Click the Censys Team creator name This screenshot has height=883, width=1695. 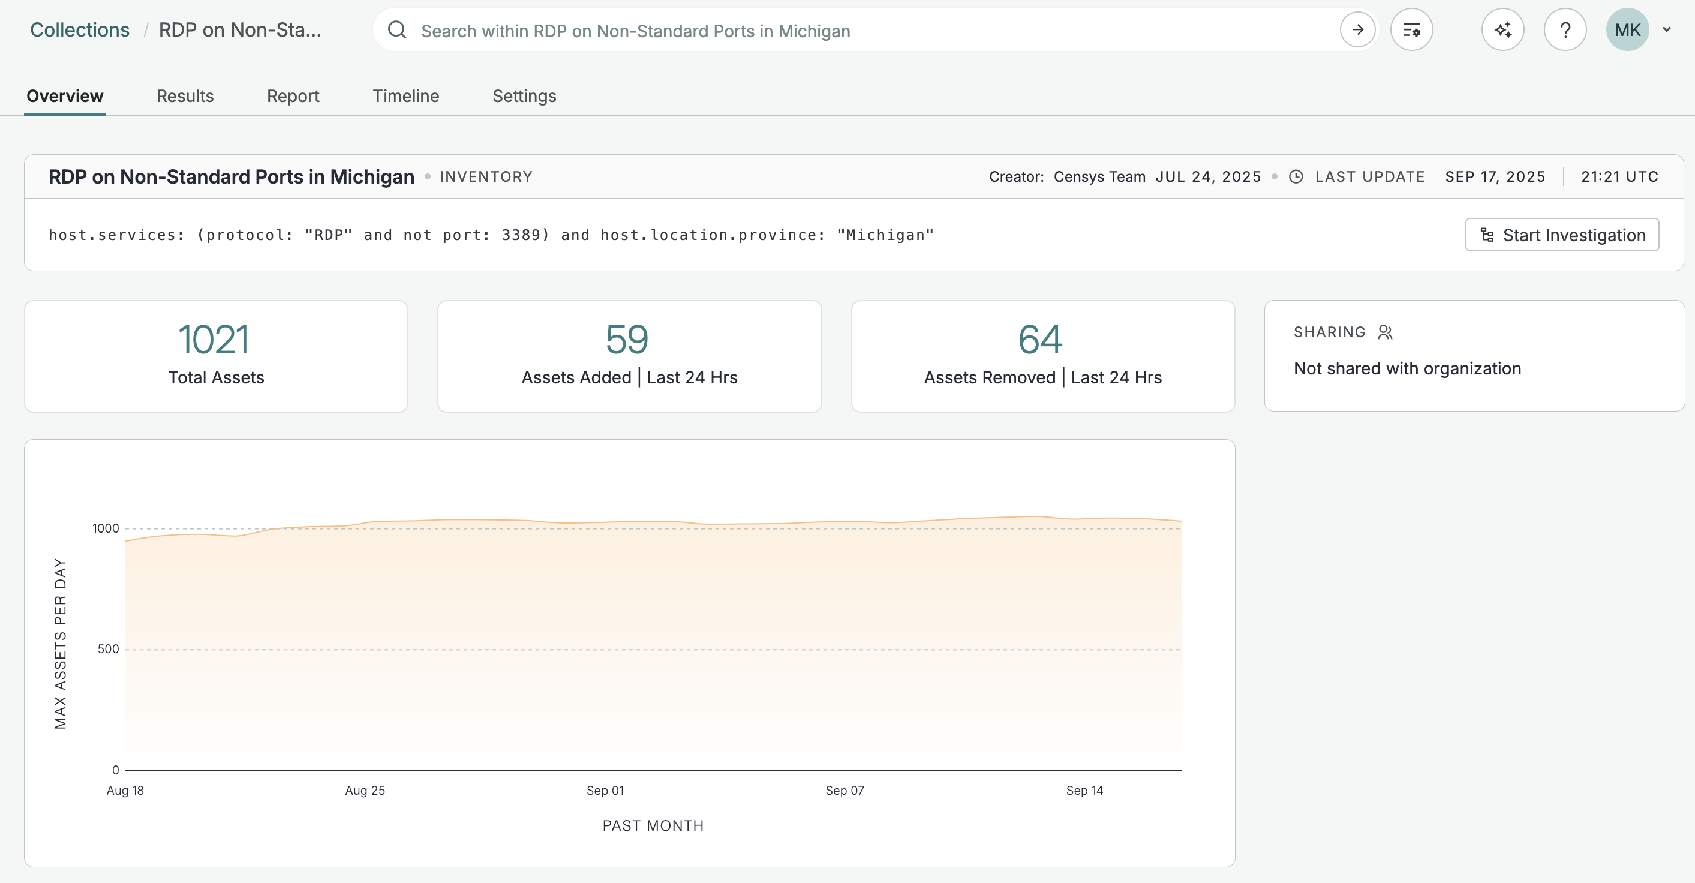(x=1099, y=177)
